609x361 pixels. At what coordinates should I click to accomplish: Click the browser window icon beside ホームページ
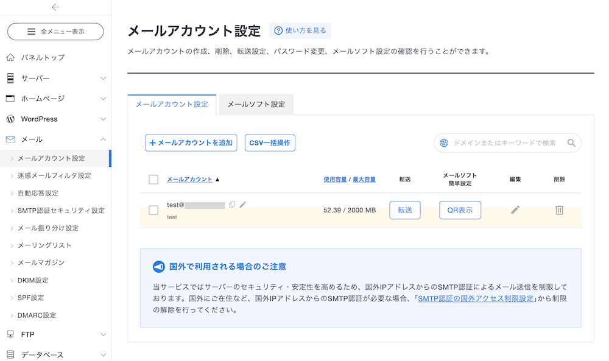point(10,98)
